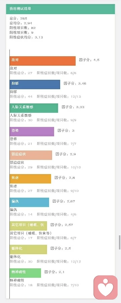This screenshot has width=121, height=303.
Task: Click the green 人际关系敏感 bar
Action: pos(34,108)
